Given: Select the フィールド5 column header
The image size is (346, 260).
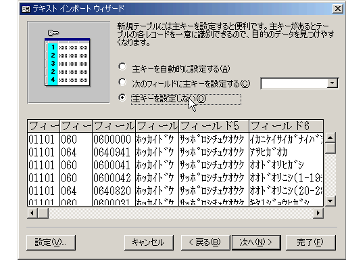Looking at the screenshot, I should click(214, 126).
